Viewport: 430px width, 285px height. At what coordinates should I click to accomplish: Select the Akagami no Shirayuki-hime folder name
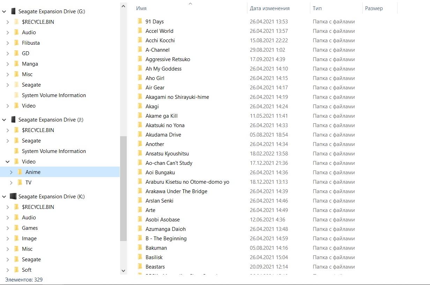coord(177,97)
